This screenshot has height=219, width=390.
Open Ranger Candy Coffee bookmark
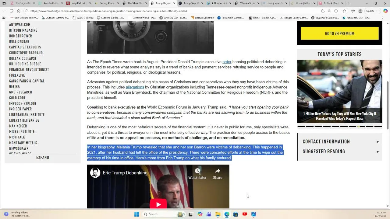point(293,18)
